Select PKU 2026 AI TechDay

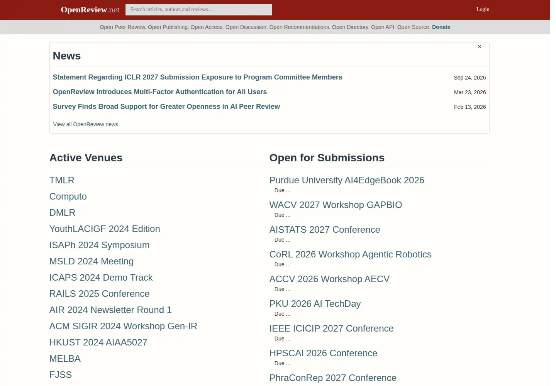[315, 304]
